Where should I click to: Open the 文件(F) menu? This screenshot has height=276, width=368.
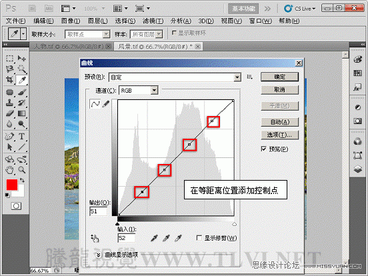coord(15,21)
